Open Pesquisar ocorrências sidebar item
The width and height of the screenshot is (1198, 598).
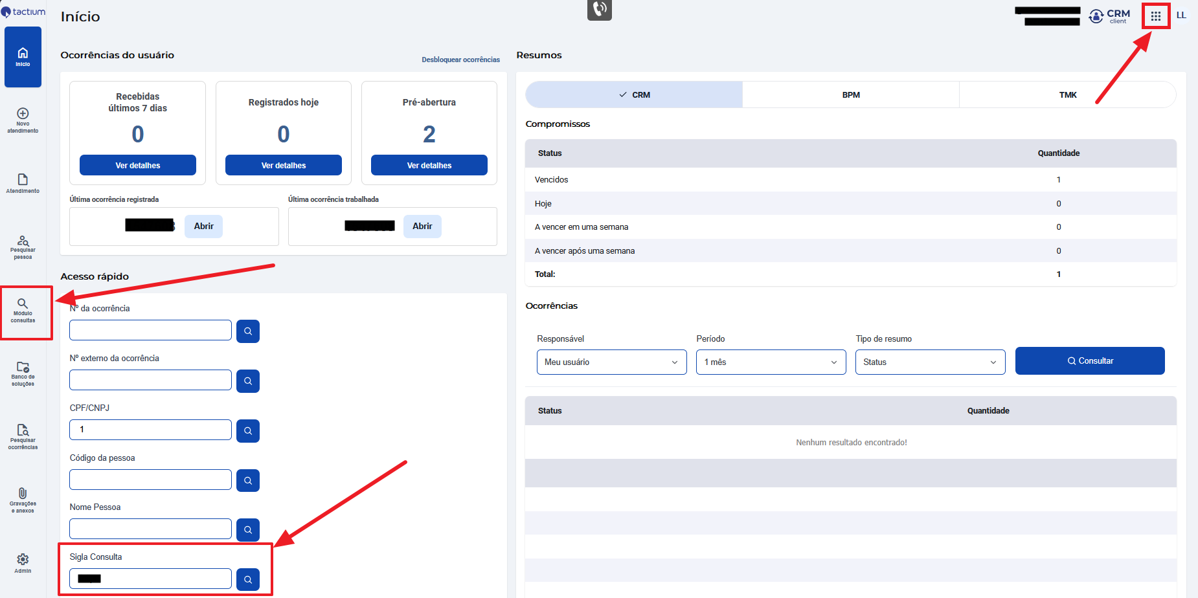(x=23, y=437)
